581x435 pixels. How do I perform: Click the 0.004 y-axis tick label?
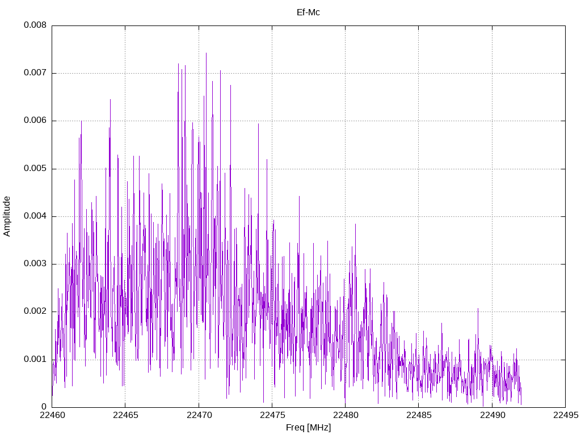click(x=35, y=216)
